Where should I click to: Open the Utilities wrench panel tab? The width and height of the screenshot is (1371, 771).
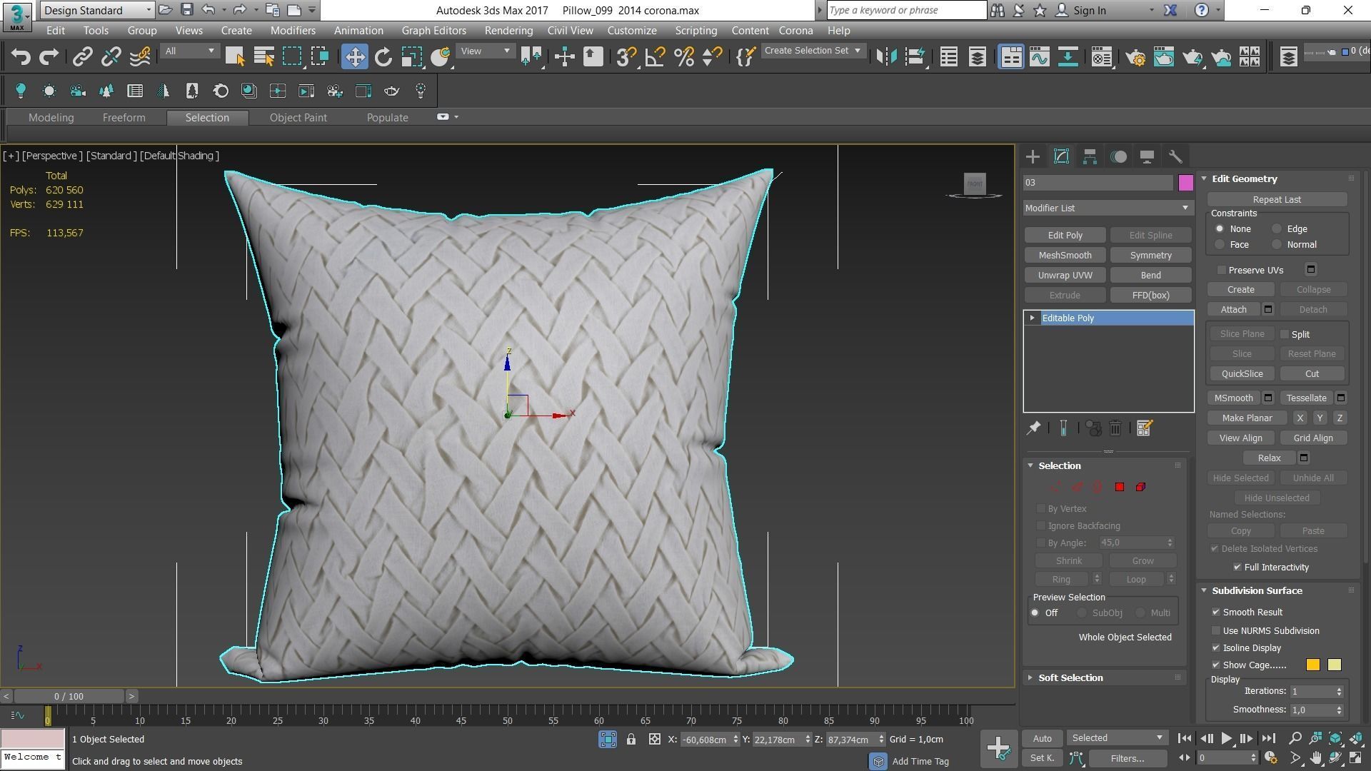pos(1175,156)
